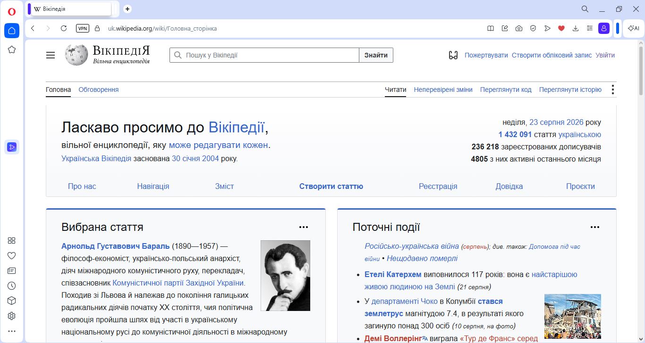The width and height of the screenshot is (645, 343).
Task: Open the reader mode book icon
Action: [x=491, y=28]
